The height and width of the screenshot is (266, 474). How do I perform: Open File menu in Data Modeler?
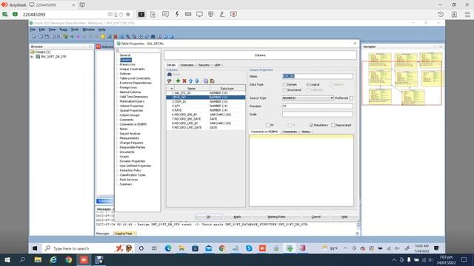pos(33,30)
